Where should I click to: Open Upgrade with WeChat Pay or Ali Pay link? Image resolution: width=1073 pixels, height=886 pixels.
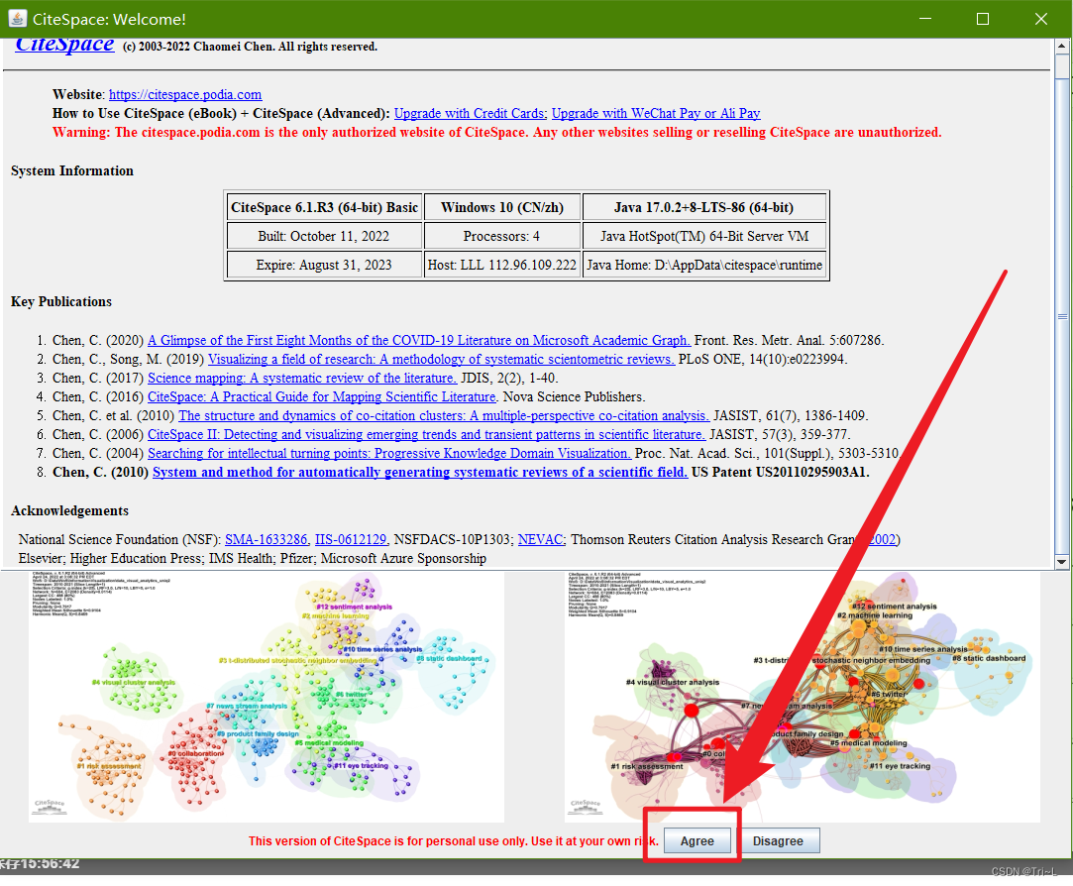click(656, 114)
